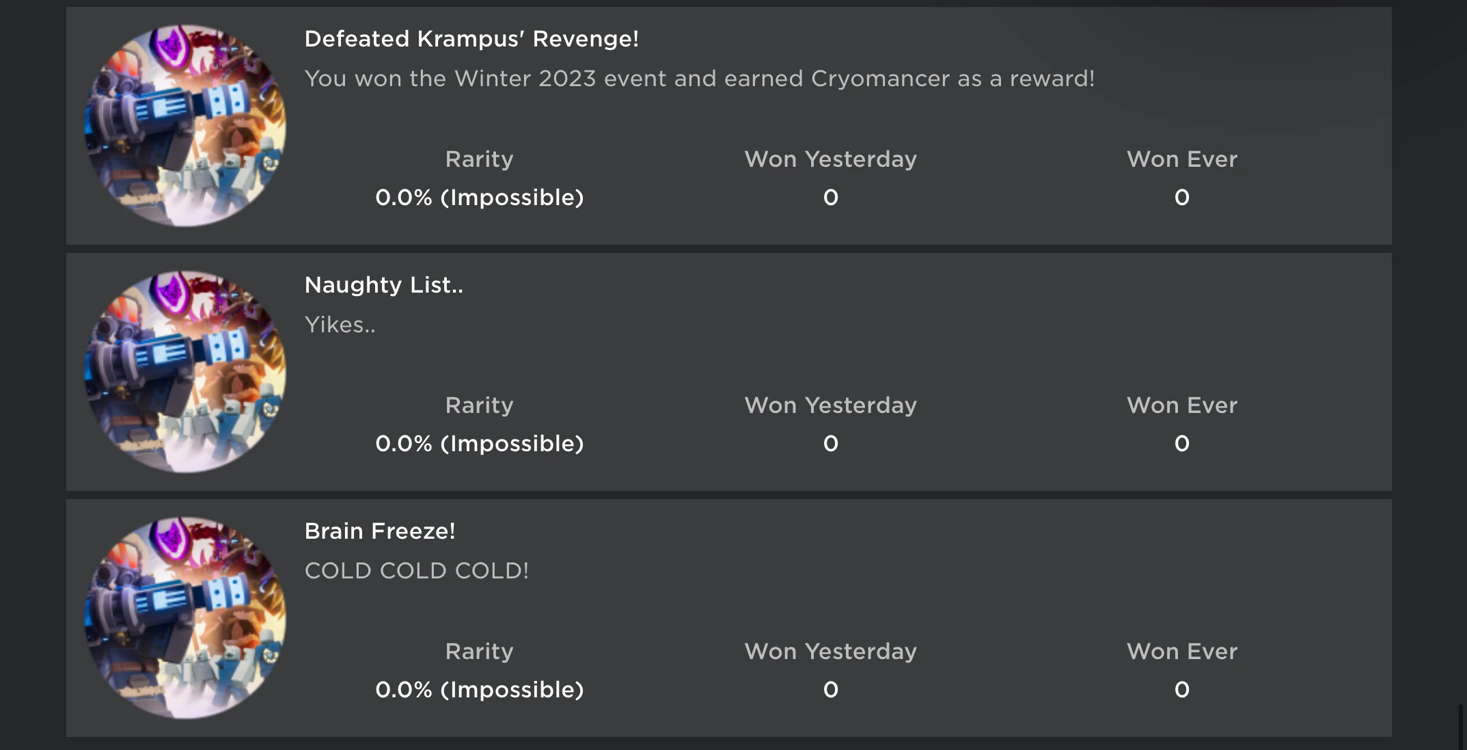This screenshot has width=1467, height=750.
Task: Click Won Yesterday count for Brain Freeze badge
Action: (x=830, y=690)
